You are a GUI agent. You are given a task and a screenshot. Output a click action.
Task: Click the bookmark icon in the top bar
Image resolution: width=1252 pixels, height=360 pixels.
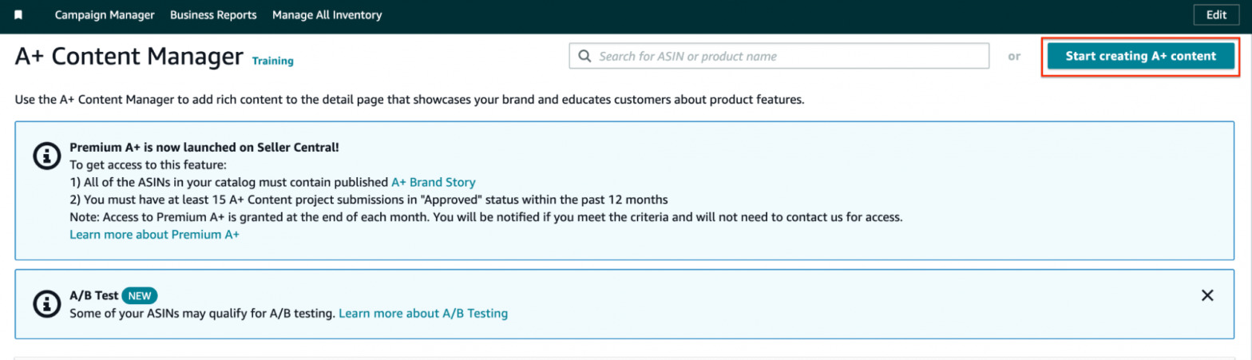[x=18, y=15]
